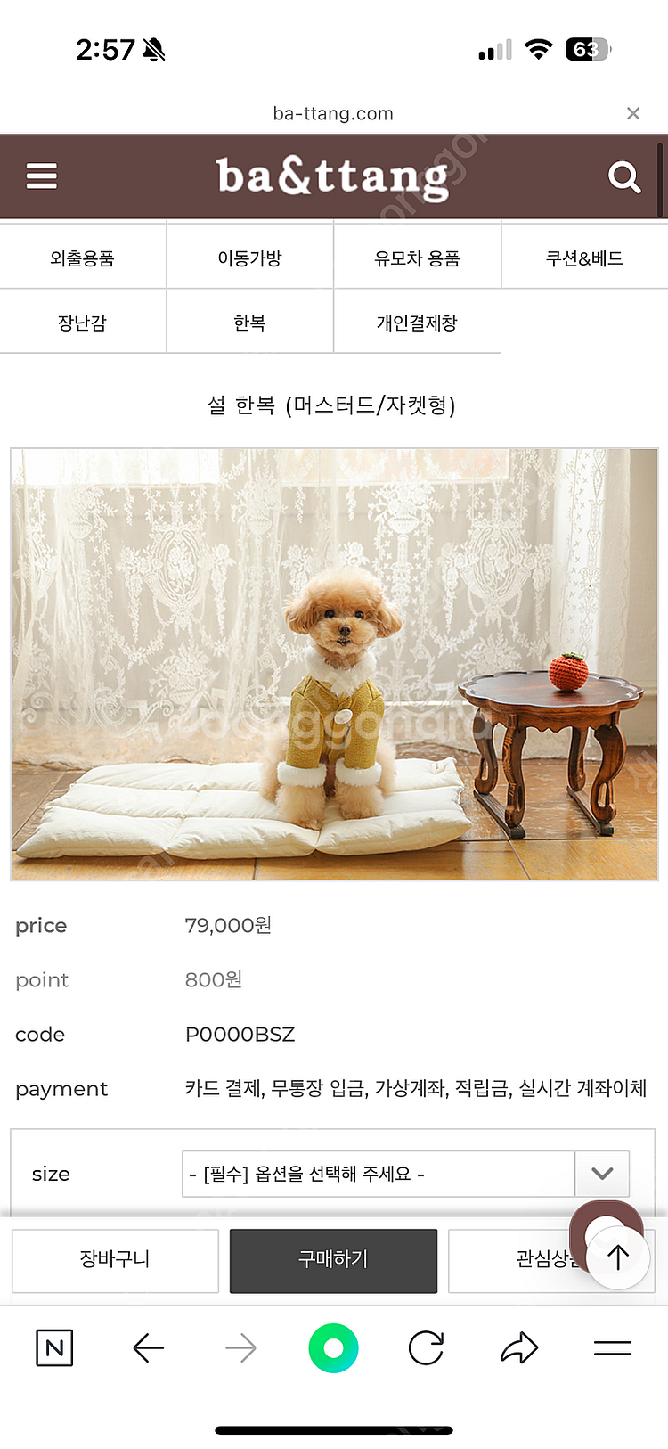Image resolution: width=668 pixels, height=1449 pixels.
Task: Tap the Naver N home icon
Action: tap(54, 1348)
